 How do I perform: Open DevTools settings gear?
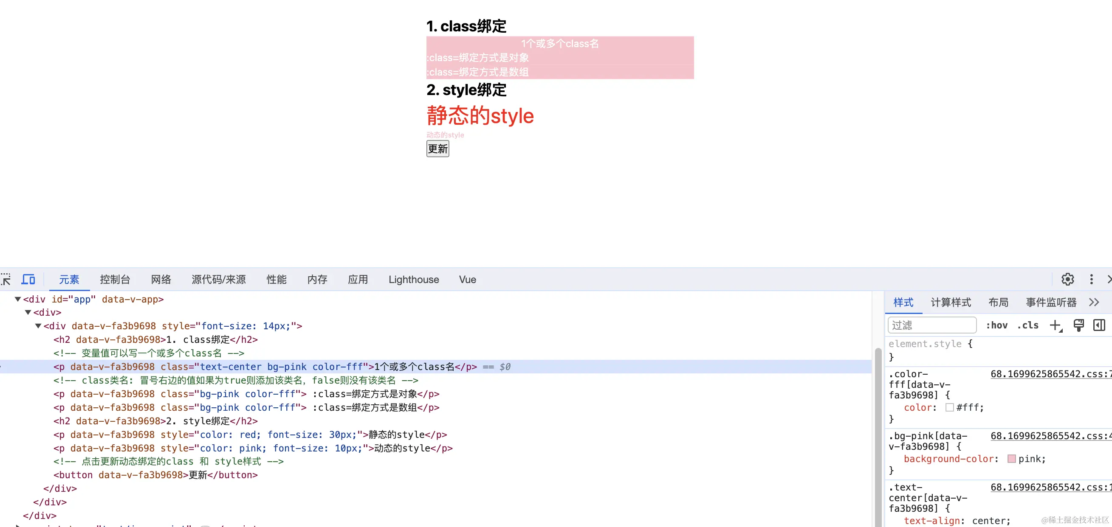point(1067,280)
